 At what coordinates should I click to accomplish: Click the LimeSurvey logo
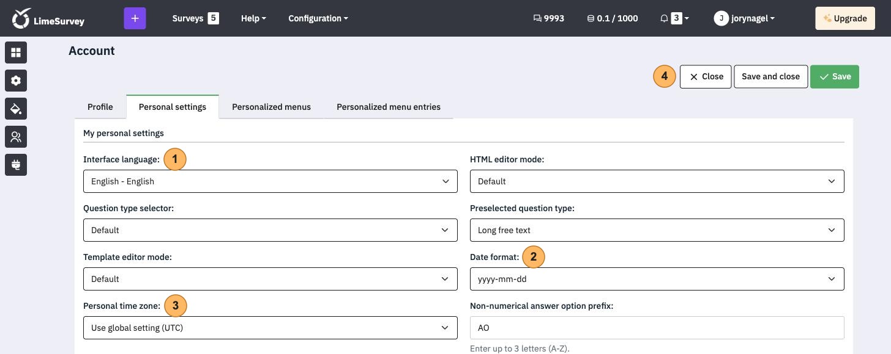[48, 18]
